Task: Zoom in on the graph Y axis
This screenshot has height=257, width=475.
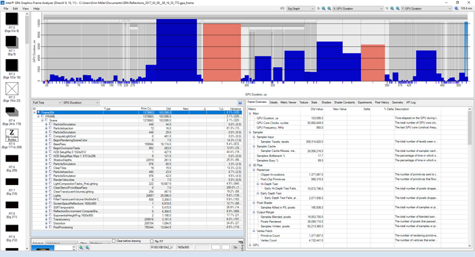Action: (x=392, y=8)
